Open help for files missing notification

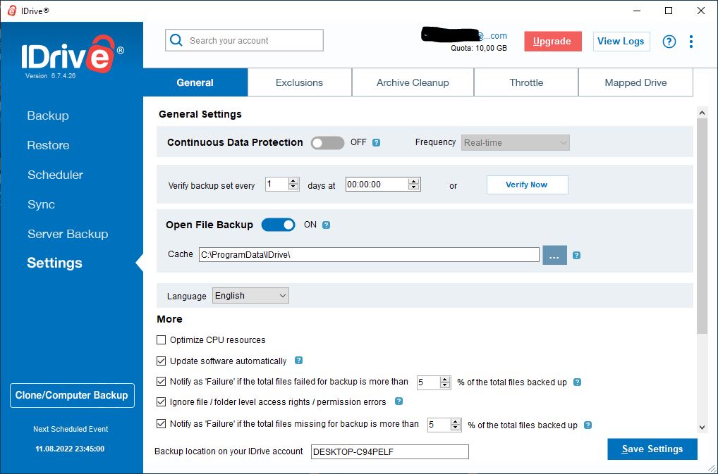(588, 425)
